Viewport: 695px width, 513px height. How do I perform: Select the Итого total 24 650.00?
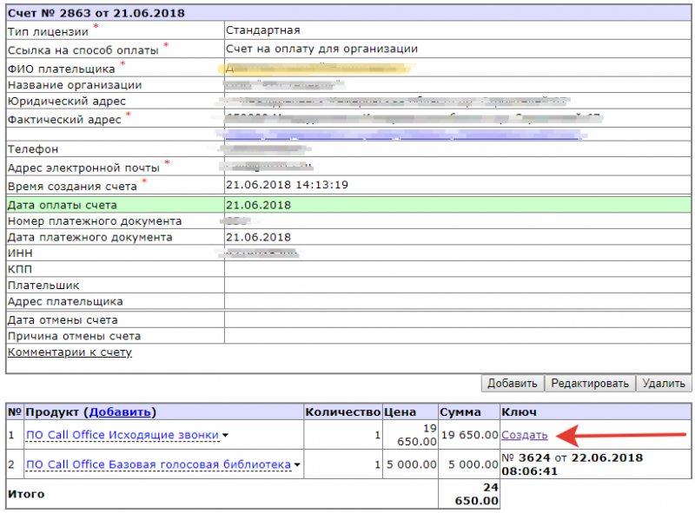pos(476,494)
